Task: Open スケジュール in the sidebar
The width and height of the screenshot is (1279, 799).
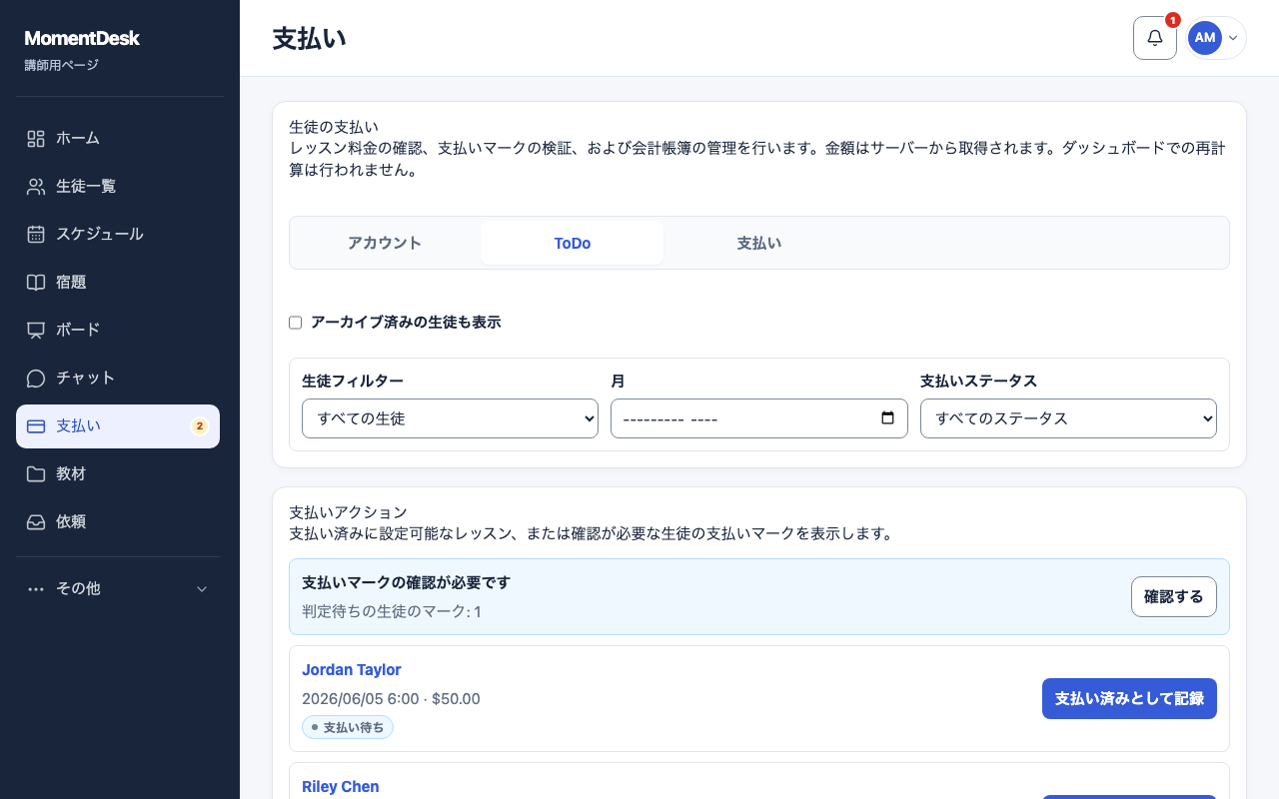Action: point(118,235)
